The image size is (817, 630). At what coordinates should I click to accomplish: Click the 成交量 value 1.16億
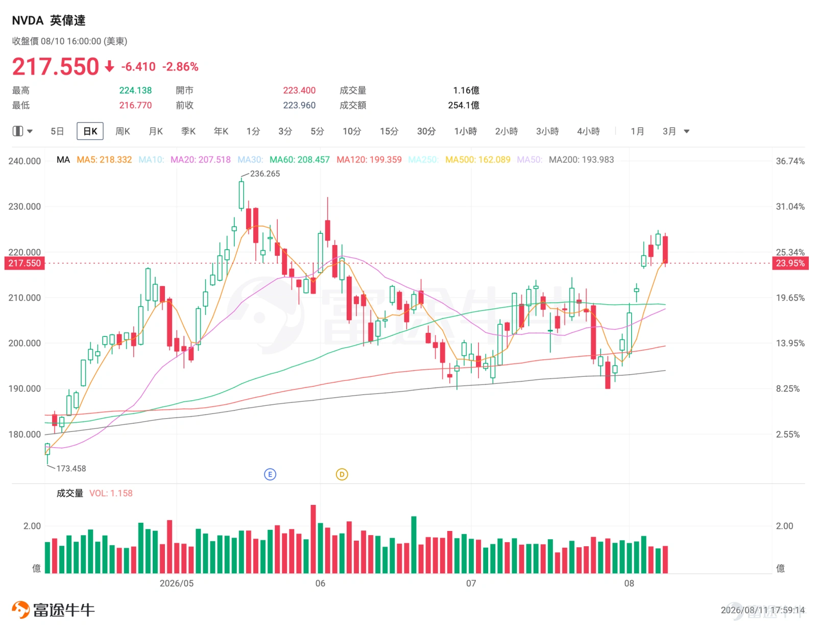tap(466, 90)
